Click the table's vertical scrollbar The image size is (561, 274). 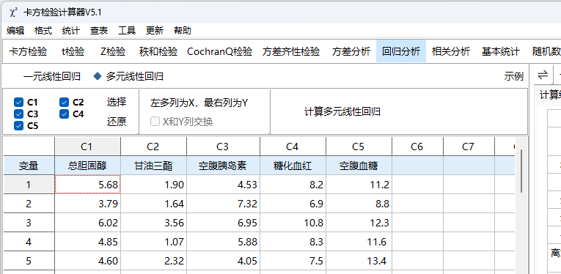pos(521,171)
